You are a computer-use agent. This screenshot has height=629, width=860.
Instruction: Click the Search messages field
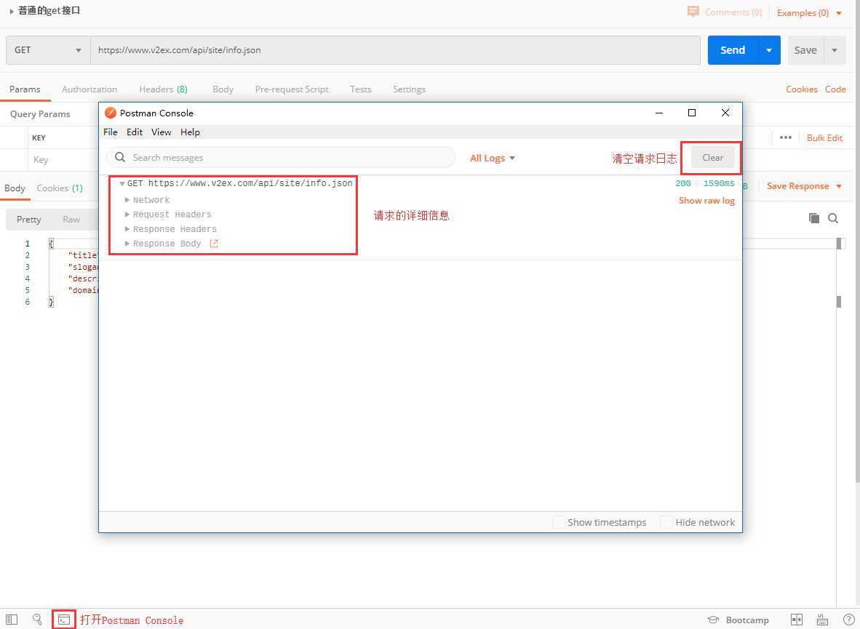[x=280, y=157]
